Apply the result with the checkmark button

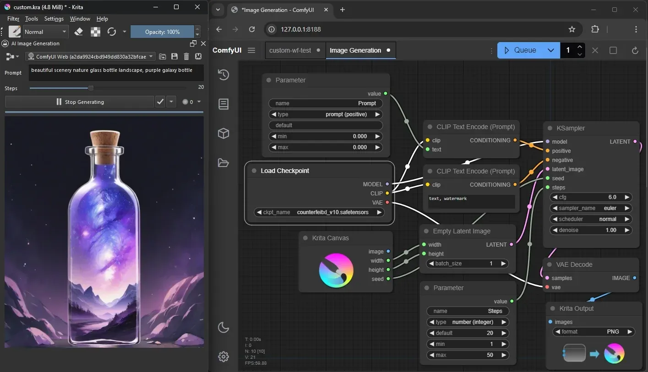(160, 102)
